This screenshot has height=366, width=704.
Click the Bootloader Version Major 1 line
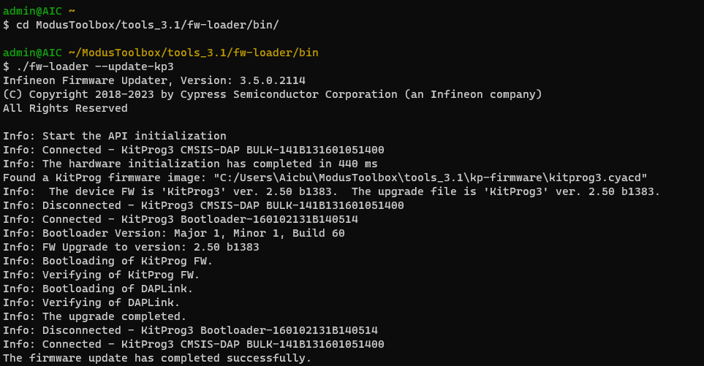tap(174, 233)
